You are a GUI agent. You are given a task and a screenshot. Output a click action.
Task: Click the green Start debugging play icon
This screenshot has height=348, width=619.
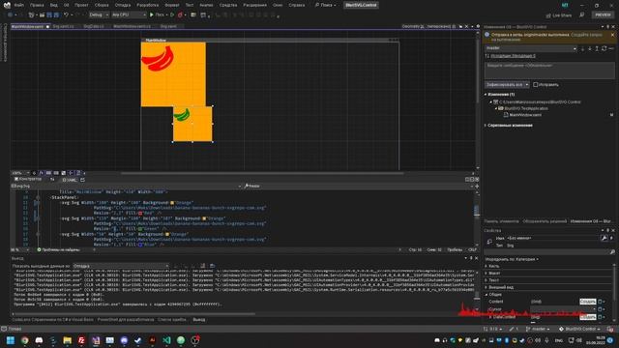pyautogui.click(x=152, y=14)
